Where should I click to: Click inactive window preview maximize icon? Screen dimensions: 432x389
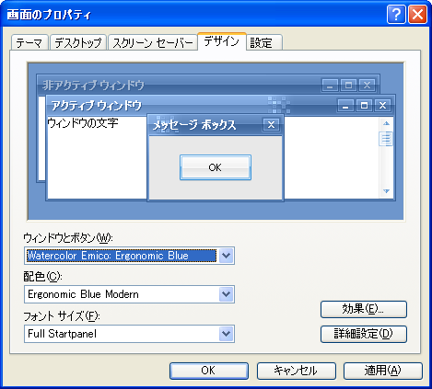348,86
